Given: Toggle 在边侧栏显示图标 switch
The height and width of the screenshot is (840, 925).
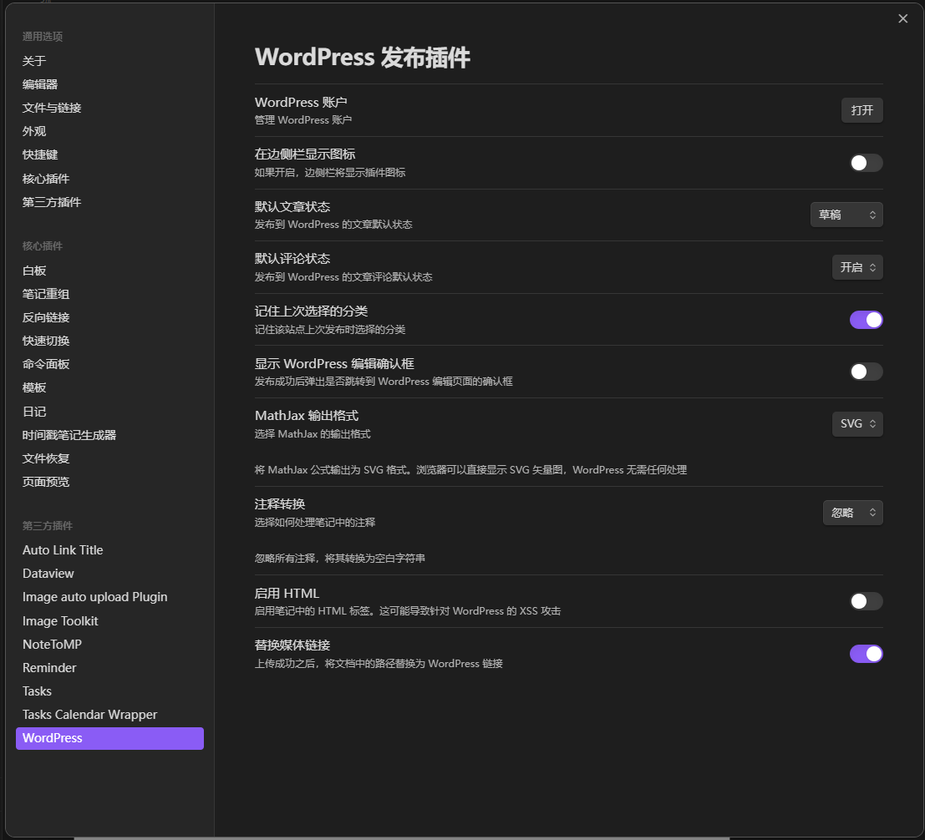Looking at the screenshot, I should [x=866, y=163].
